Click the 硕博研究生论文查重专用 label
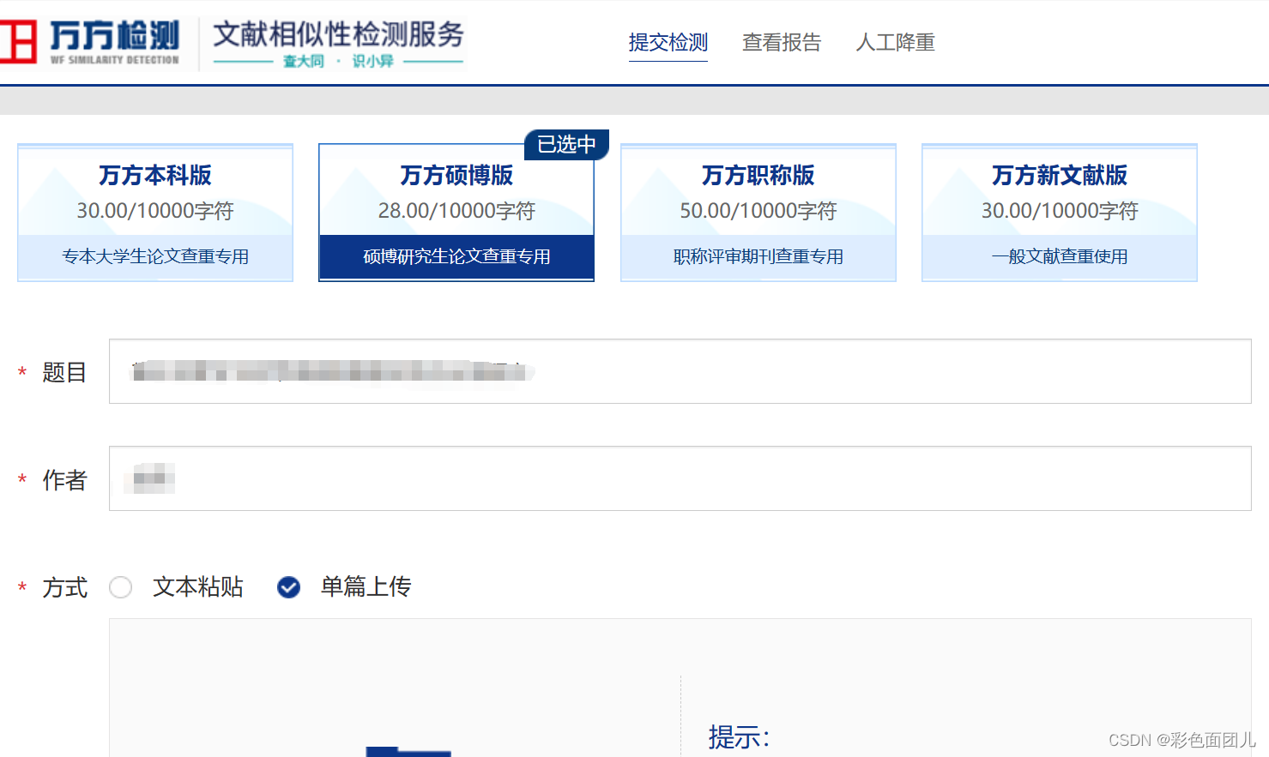Screen dimensions: 1269x757 456,256
